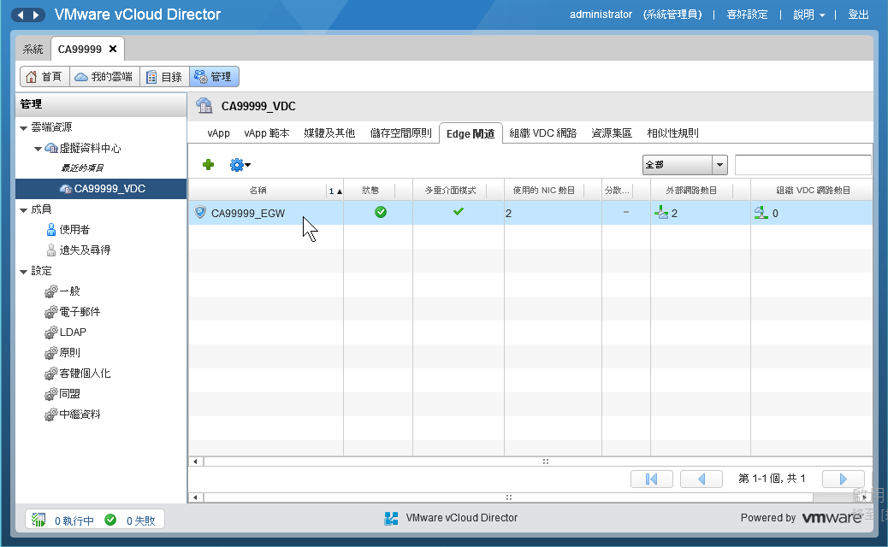The image size is (888, 547).
Task: Switch to the 組織 VDC 網路 tab
Action: click(x=542, y=133)
